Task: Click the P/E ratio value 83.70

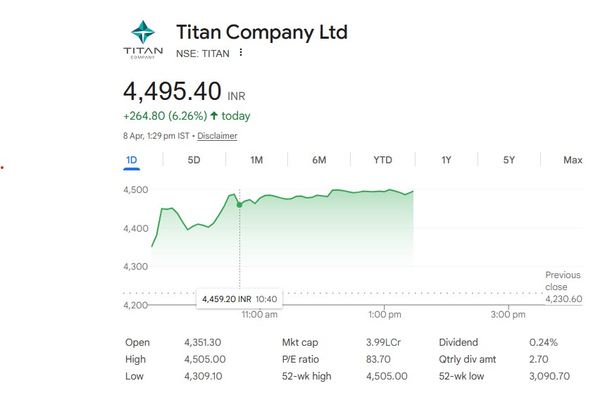Action: pyautogui.click(x=378, y=359)
